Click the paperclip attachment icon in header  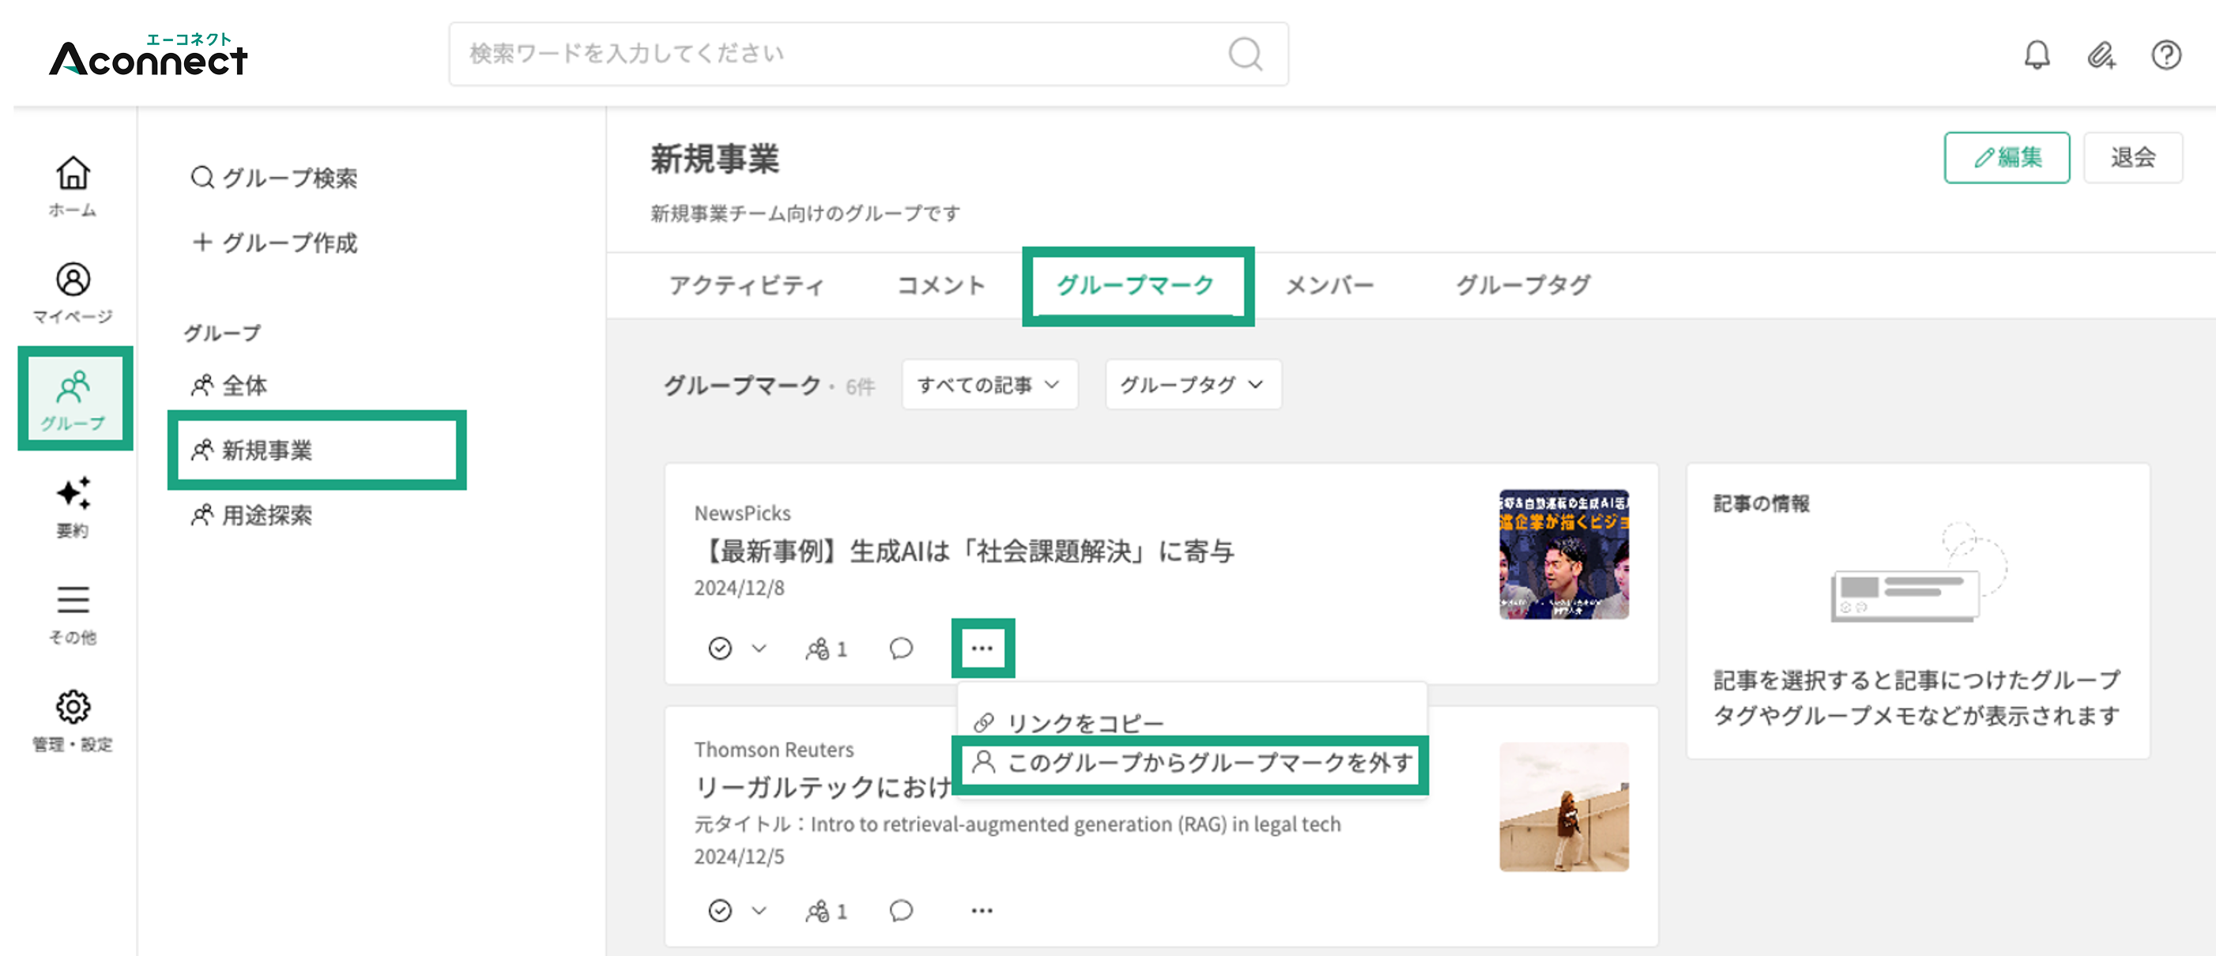click(2101, 55)
